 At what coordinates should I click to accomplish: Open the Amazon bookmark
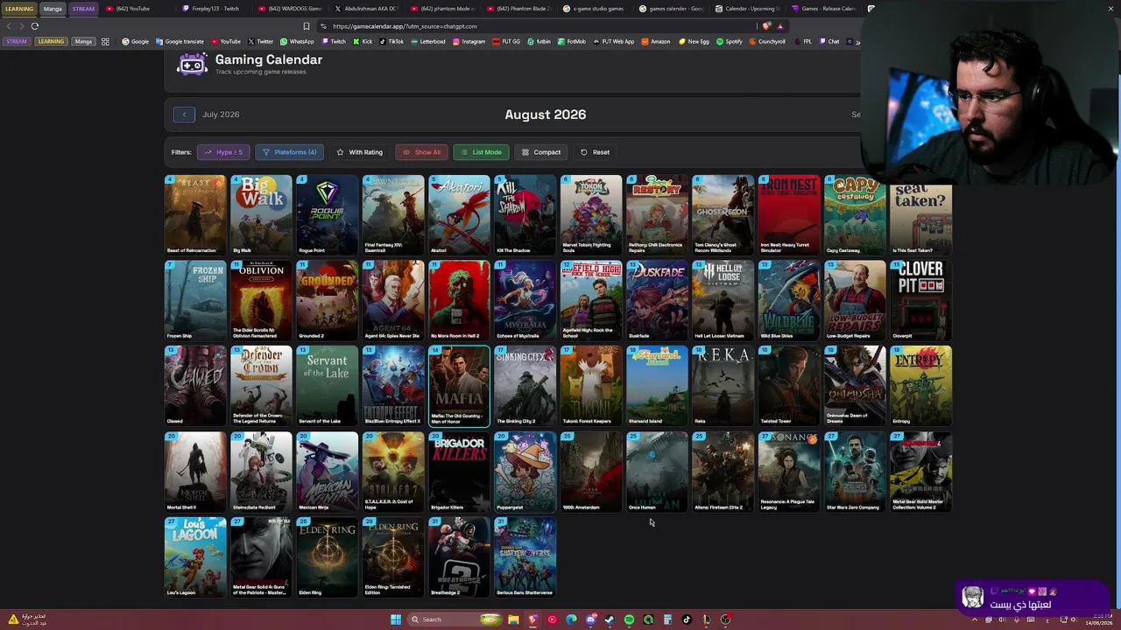(x=656, y=41)
